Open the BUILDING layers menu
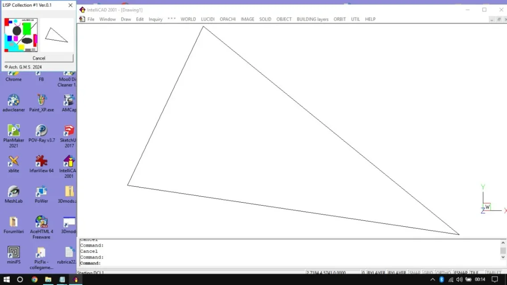This screenshot has width=507, height=285. (x=312, y=19)
